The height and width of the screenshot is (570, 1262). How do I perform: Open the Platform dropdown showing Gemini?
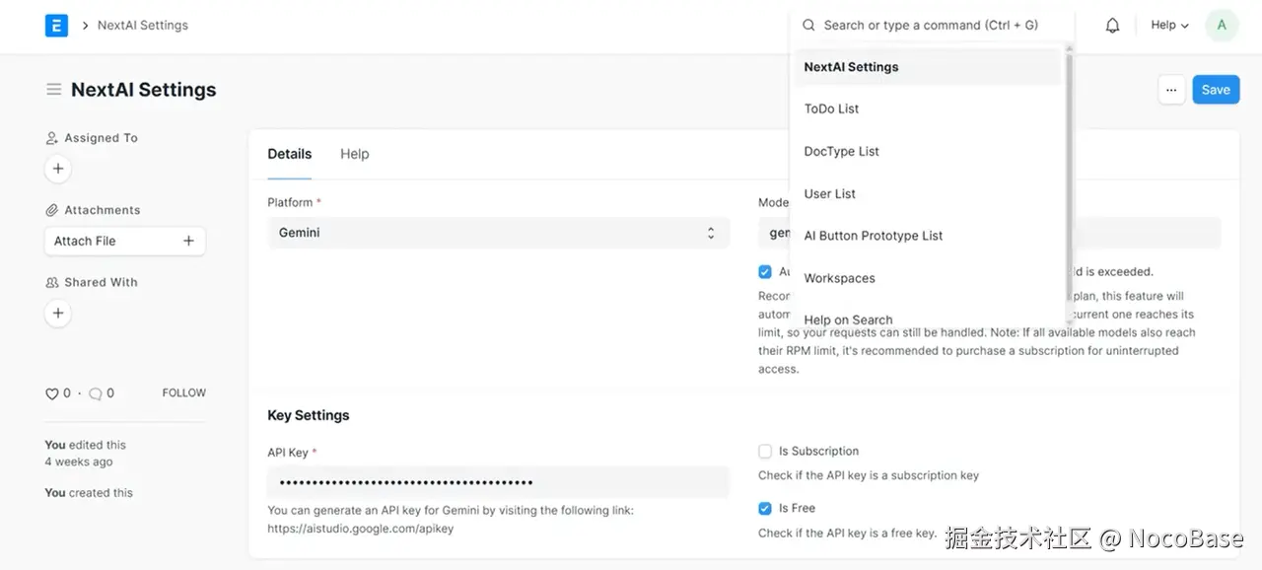click(498, 233)
